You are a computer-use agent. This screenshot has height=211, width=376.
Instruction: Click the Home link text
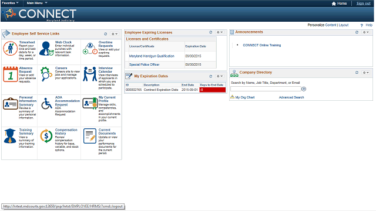(342, 4)
